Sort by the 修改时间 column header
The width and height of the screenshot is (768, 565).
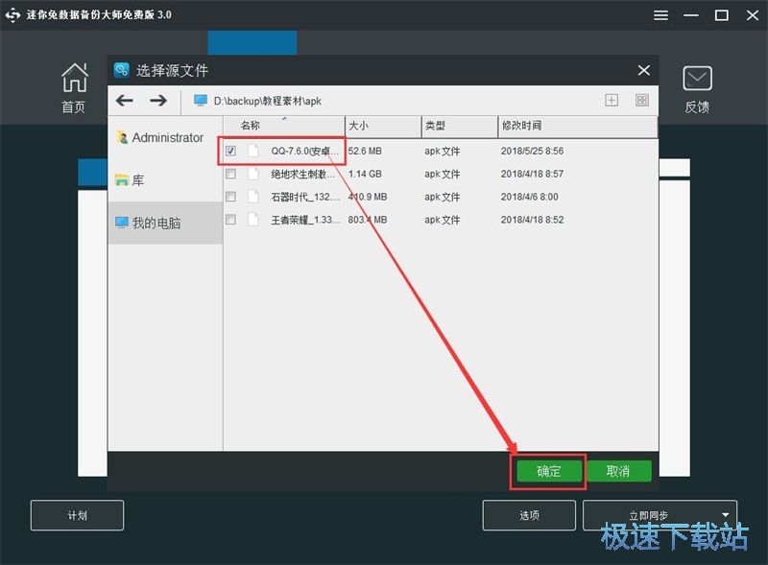point(578,127)
